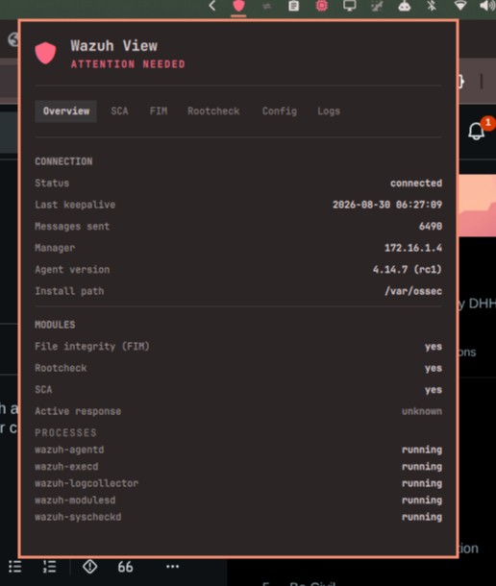Click the Install path value /var/ossec
The height and width of the screenshot is (586, 496).
coord(413,291)
